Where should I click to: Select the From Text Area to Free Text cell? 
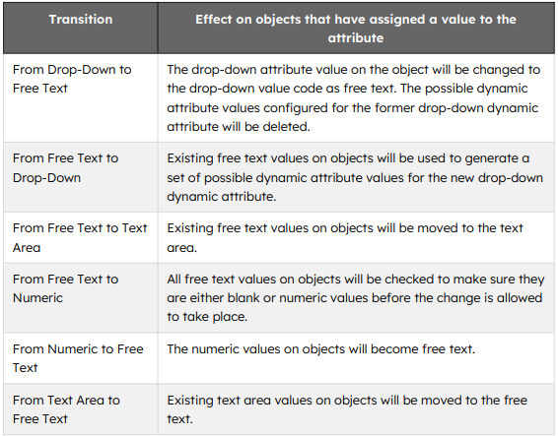81,409
